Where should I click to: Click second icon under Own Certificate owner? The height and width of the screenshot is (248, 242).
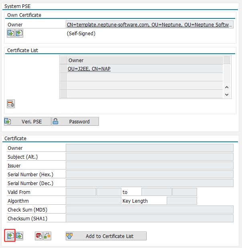click(x=19, y=34)
